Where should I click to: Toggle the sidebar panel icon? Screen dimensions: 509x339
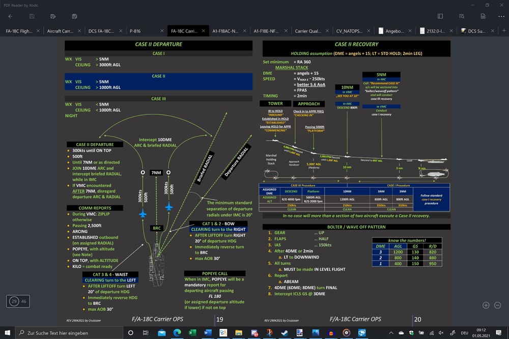(x=440, y=16)
